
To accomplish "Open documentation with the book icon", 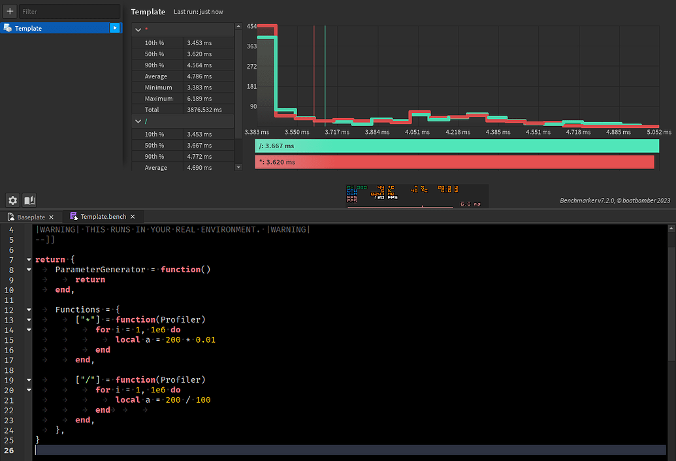I will coord(28,200).
